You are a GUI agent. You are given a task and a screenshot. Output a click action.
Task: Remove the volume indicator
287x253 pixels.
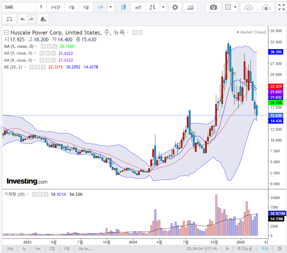click(46, 194)
